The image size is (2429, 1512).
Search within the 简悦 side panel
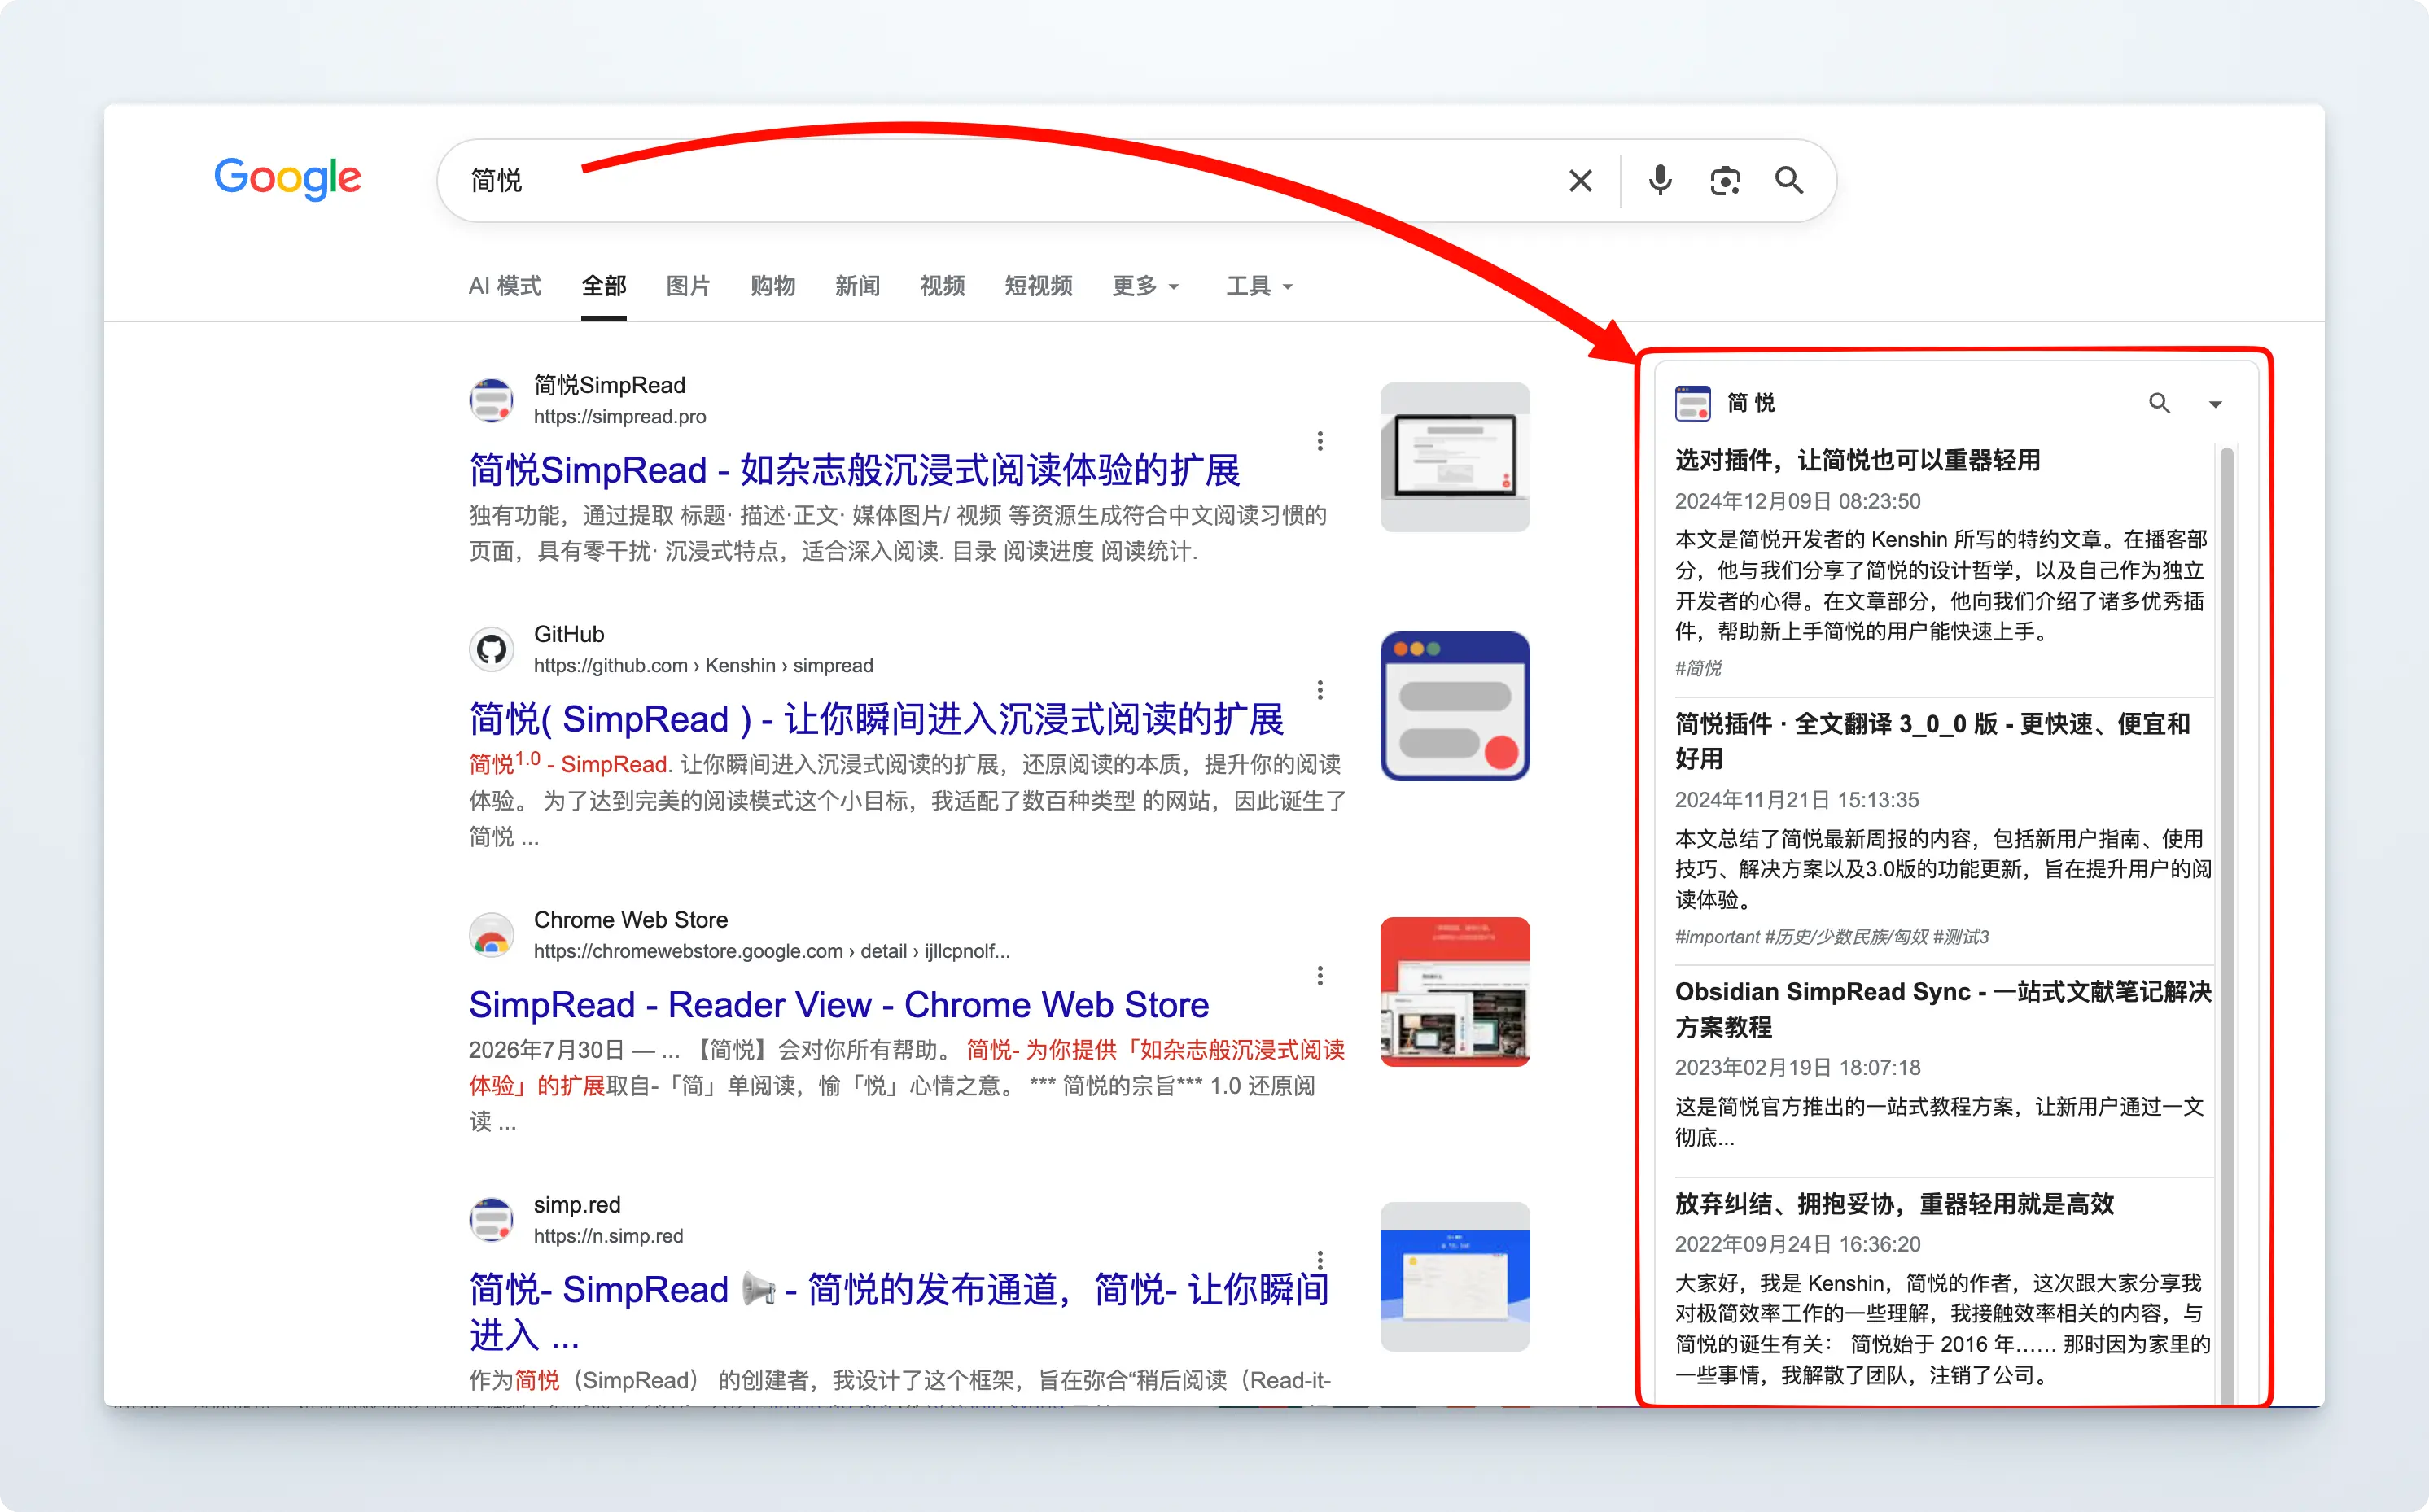click(2160, 403)
